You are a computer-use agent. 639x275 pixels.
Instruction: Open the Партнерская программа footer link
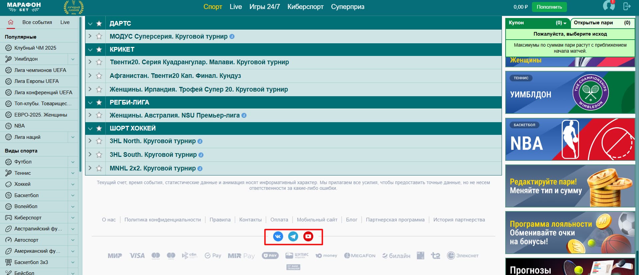[x=395, y=220]
